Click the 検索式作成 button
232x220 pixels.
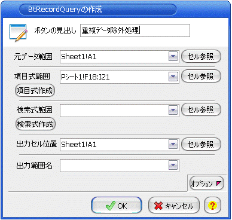35,124
